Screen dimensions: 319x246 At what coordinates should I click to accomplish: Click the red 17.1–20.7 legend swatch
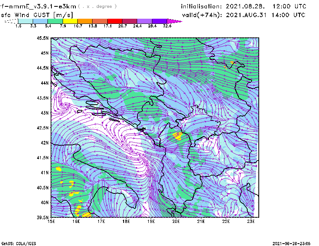(x=115, y=21)
